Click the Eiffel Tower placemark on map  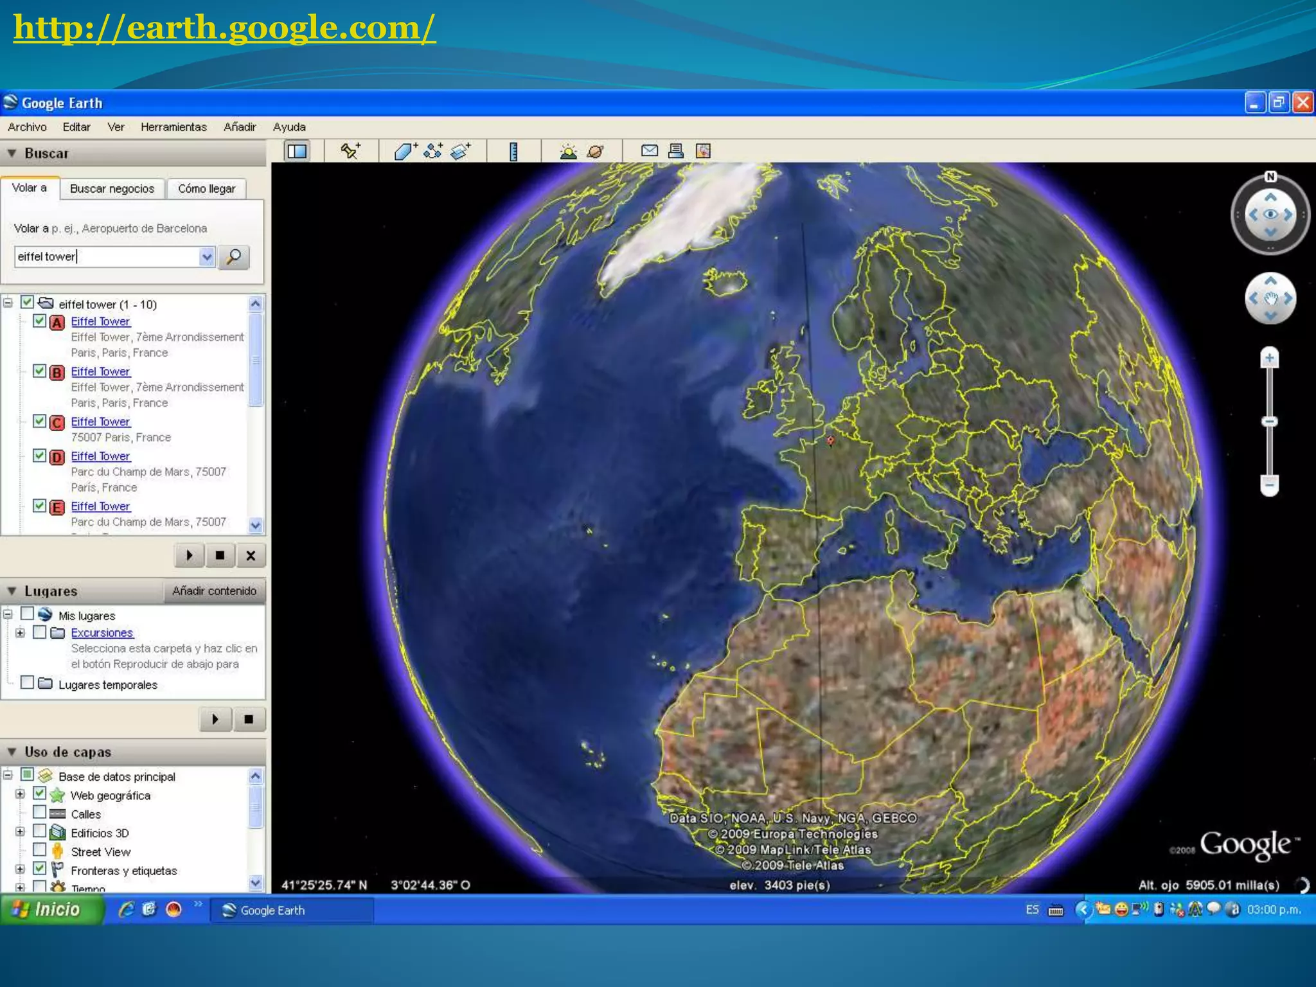pos(830,440)
